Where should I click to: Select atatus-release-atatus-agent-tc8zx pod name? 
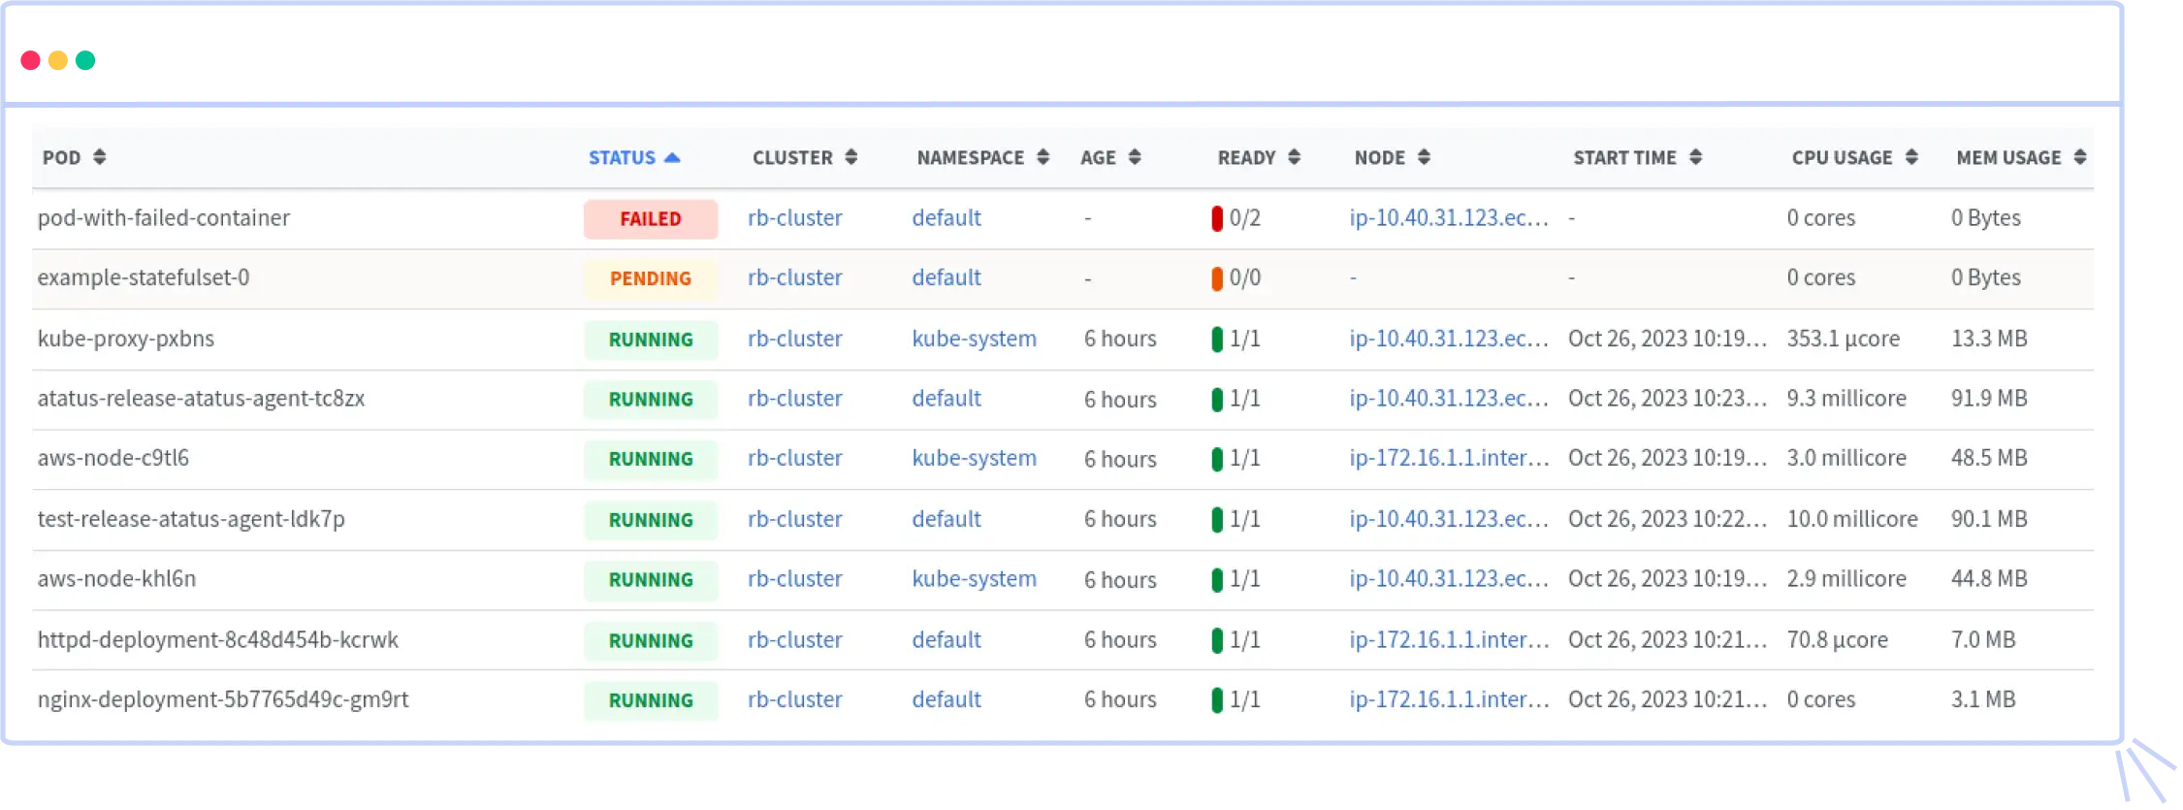pos(201,399)
